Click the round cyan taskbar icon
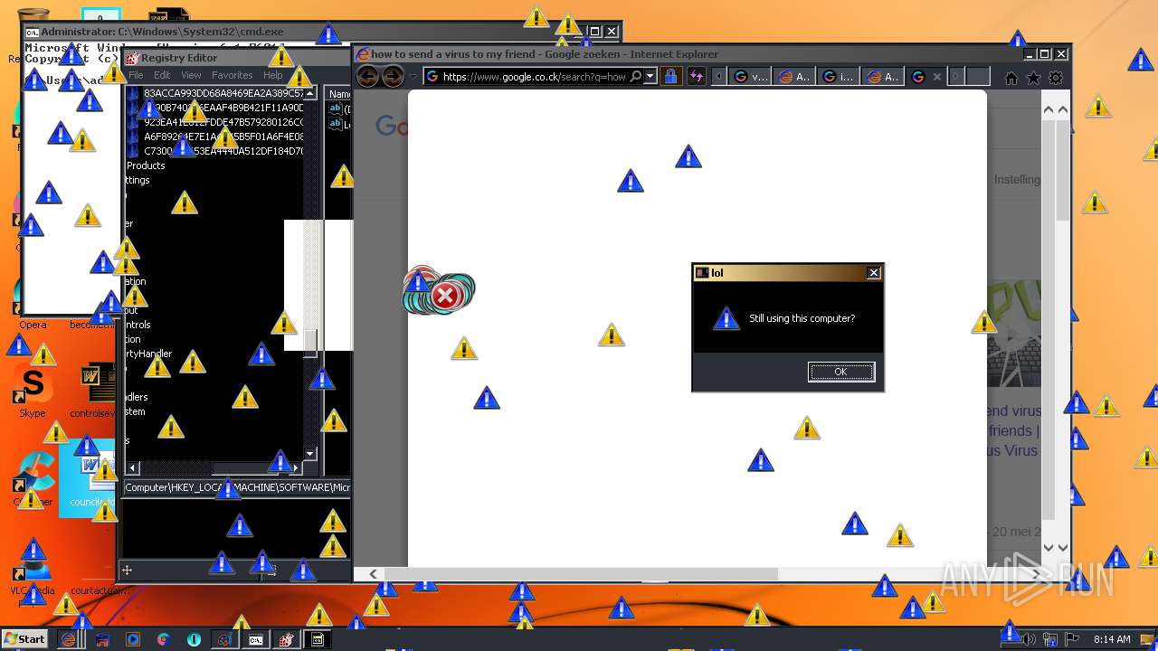 click(195, 639)
